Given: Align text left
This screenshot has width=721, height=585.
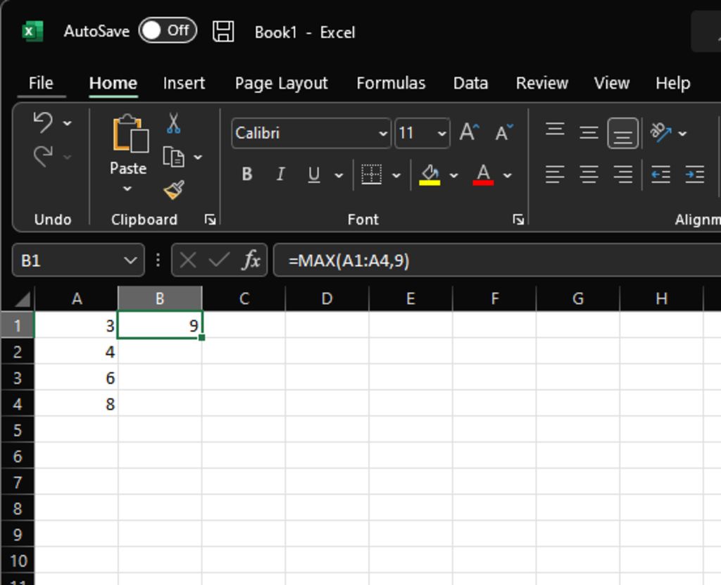Looking at the screenshot, I should pyautogui.click(x=555, y=175).
